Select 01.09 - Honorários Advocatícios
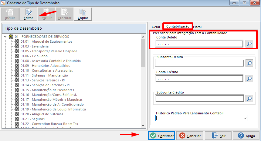Screen dimensions: 261x141 pyautogui.click(x=45, y=66)
